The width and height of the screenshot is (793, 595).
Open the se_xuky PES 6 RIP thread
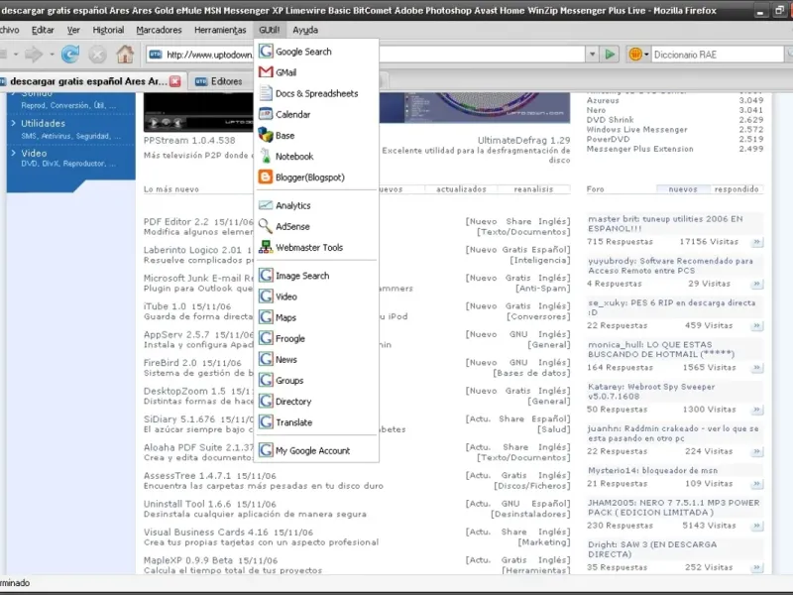pyautogui.click(x=671, y=307)
